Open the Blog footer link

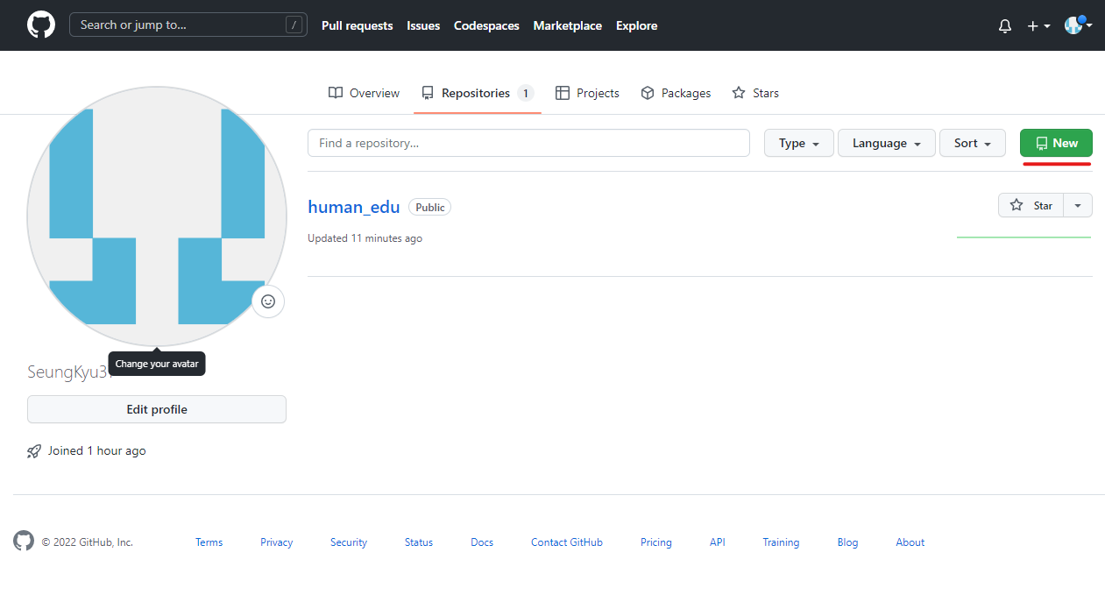click(847, 542)
